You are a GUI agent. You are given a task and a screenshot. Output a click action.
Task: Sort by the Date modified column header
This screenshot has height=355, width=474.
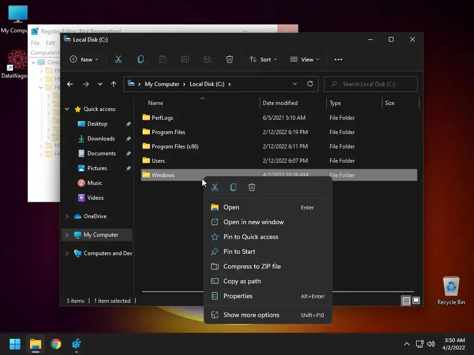[x=293, y=103]
